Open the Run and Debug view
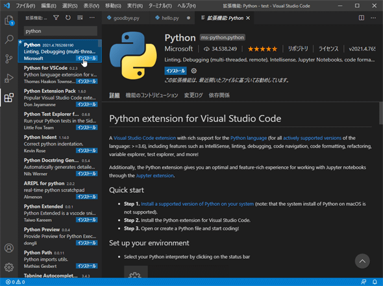 tap(9, 78)
